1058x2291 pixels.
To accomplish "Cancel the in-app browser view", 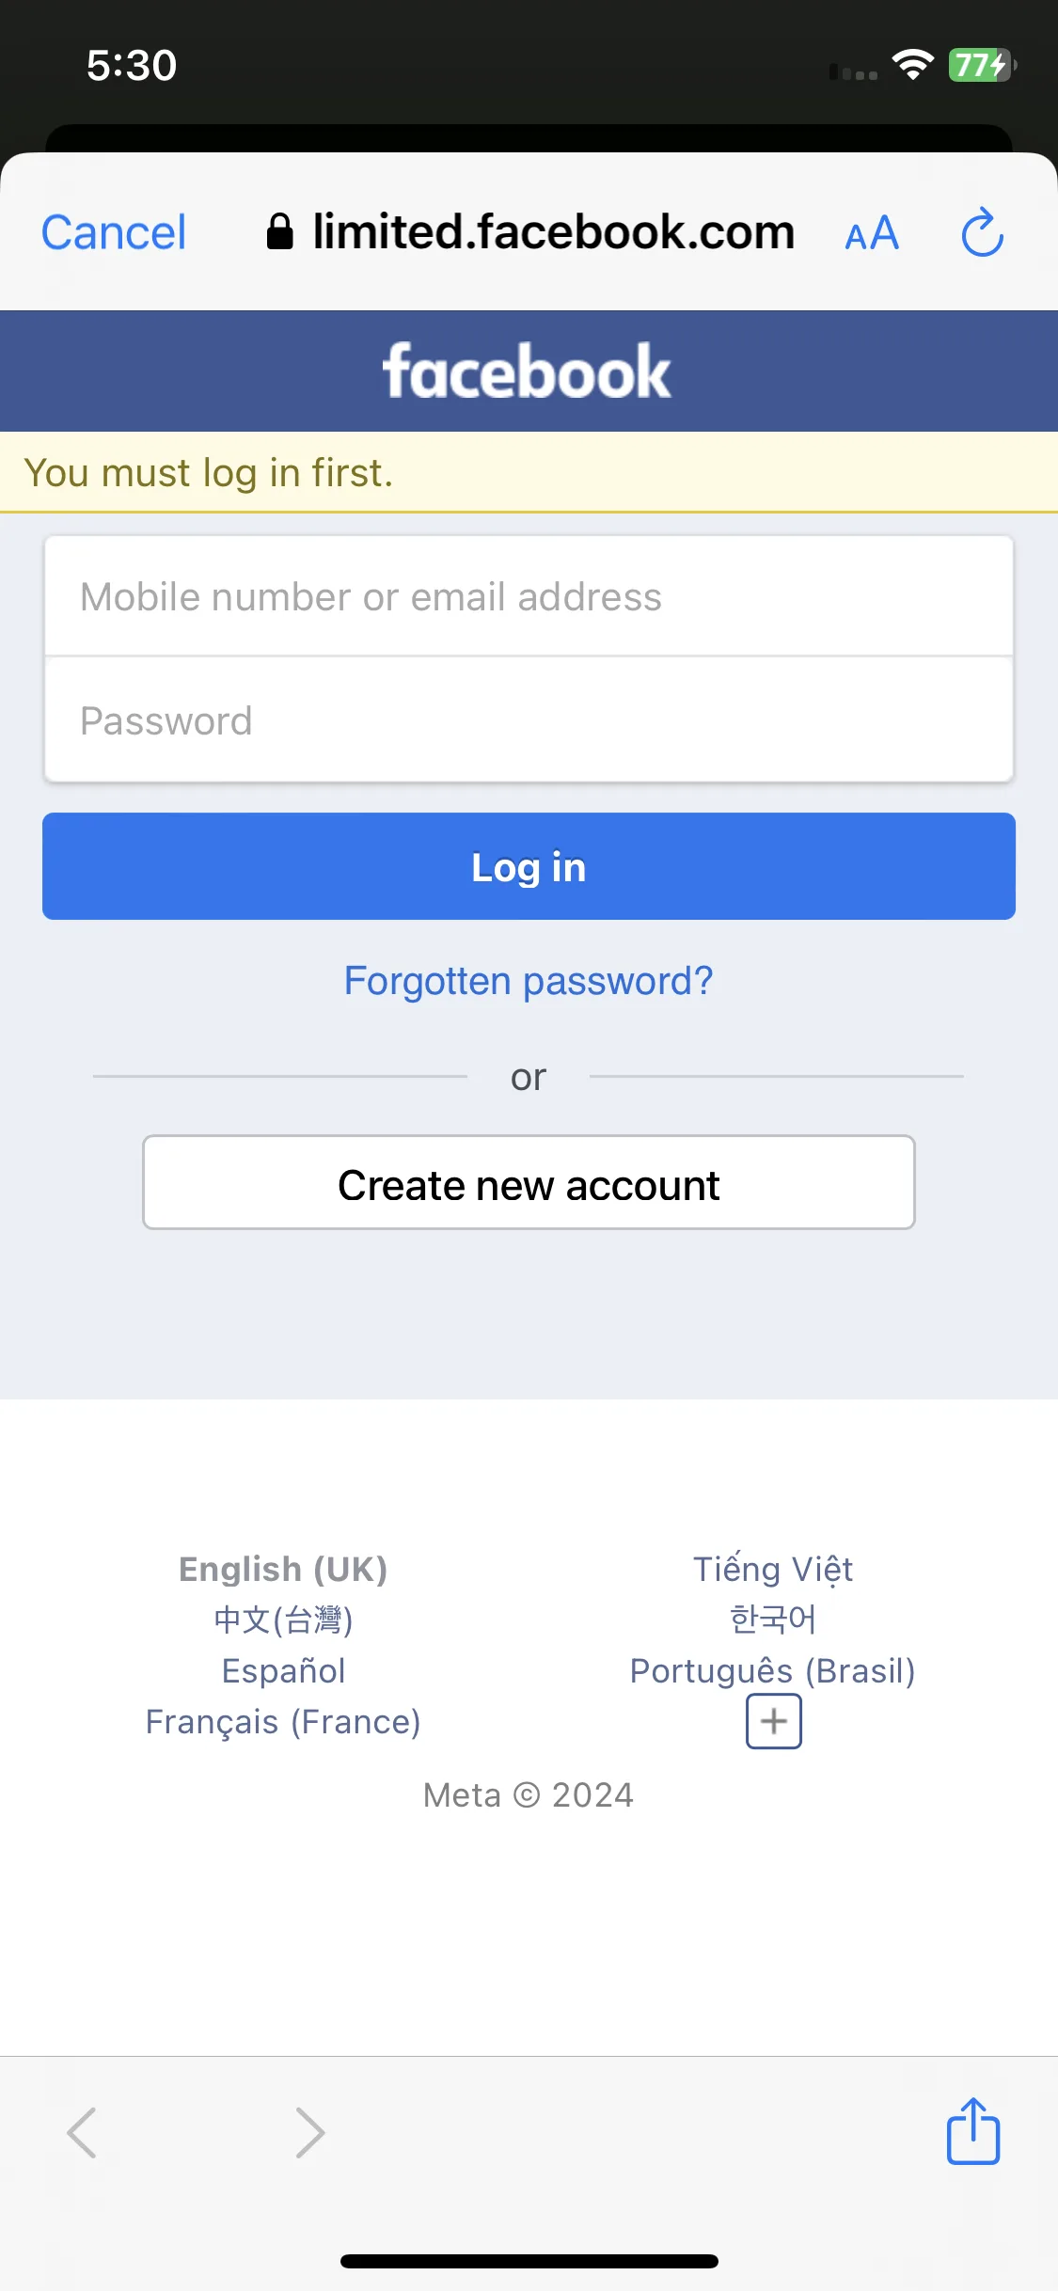I will 114,232.
